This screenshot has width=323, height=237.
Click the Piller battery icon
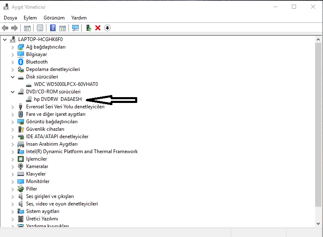21,189
